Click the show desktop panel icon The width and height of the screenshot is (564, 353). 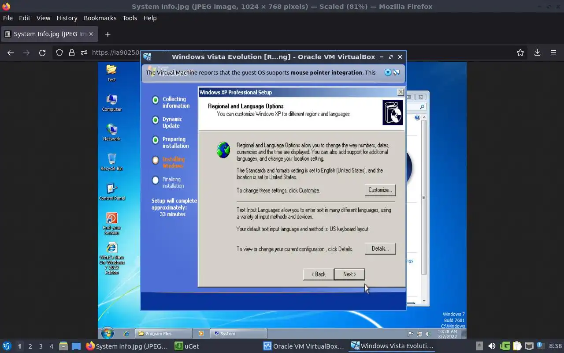pos(76,346)
